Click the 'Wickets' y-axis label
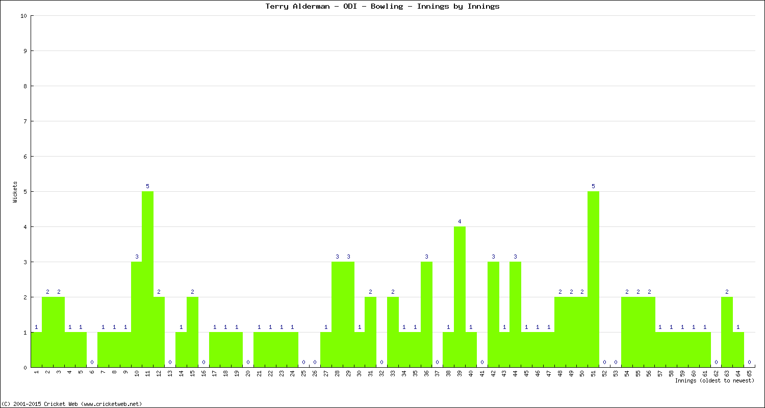 (15, 192)
